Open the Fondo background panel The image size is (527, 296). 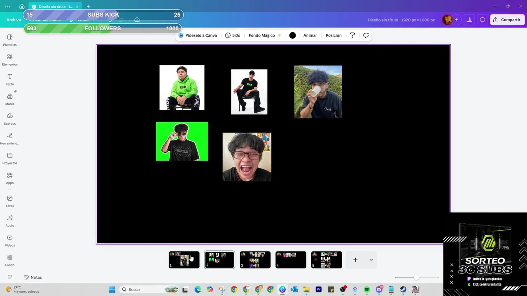pyautogui.click(x=10, y=260)
